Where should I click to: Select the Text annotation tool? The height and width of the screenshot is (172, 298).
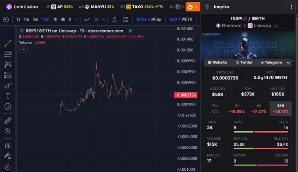8,96
